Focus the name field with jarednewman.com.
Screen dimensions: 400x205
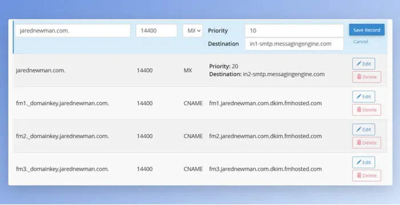73,31
